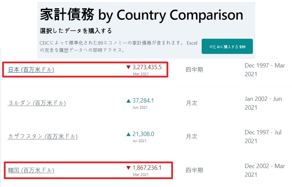Follow the カザフスタン (百万米ドル) link

coord(42,136)
